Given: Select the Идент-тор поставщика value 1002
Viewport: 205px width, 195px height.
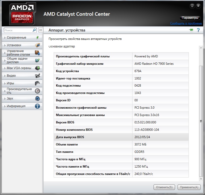Looking at the screenshot, I should coord(138,78).
